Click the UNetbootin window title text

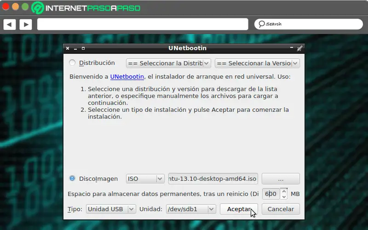(x=187, y=48)
